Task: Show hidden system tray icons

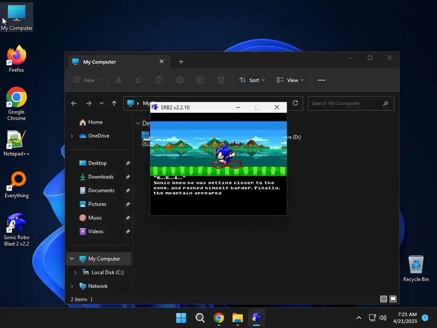Action: click(x=359, y=318)
